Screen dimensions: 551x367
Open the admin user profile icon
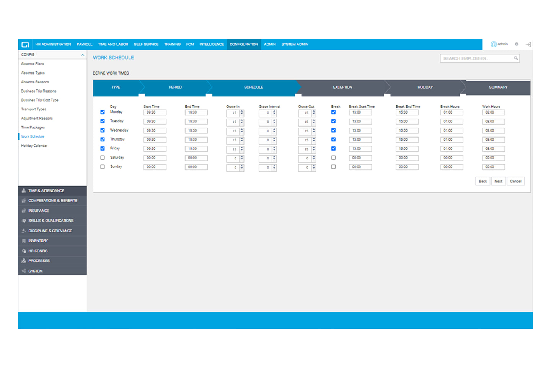click(x=494, y=44)
